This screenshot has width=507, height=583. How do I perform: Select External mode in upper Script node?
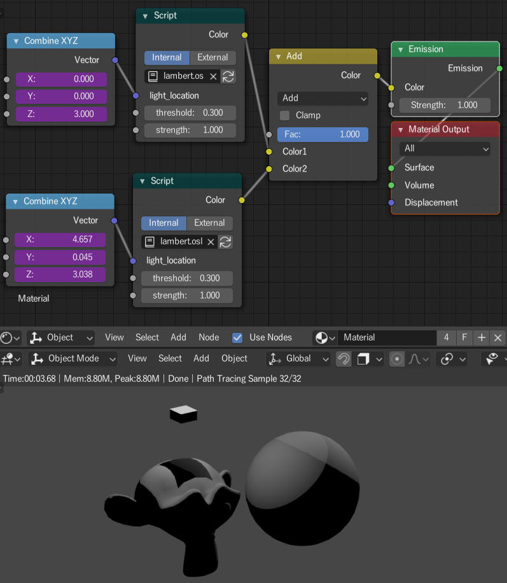click(212, 58)
